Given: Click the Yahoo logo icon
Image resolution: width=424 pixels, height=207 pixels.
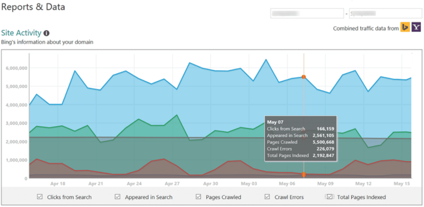Looking at the screenshot, I should point(416,27).
